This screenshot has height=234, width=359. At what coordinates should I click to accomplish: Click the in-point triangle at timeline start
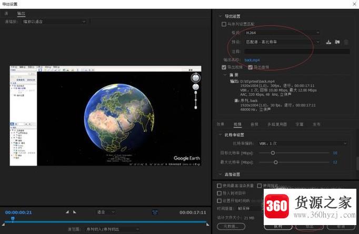[3, 225]
